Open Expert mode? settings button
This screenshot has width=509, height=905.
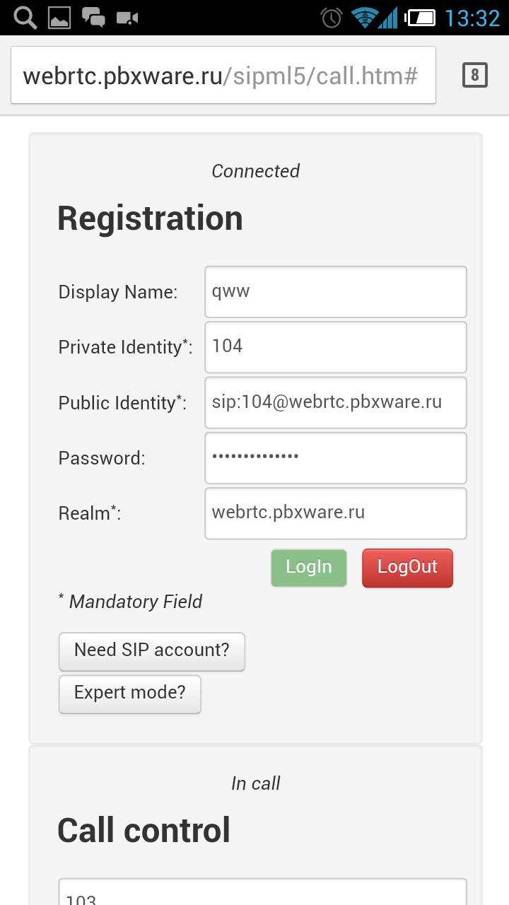coord(130,694)
